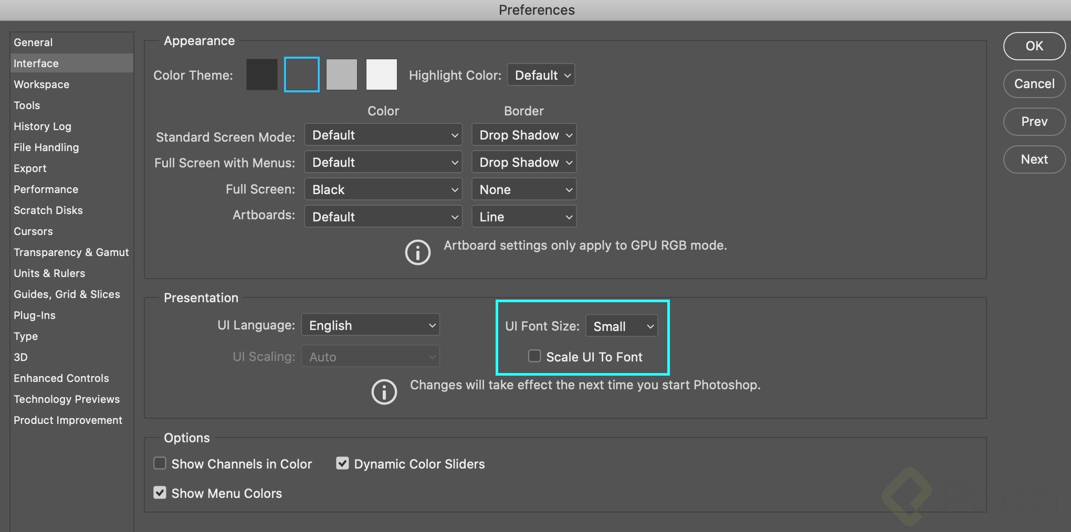Expand the UI Font Size dropdown
The image size is (1071, 532).
622,326
